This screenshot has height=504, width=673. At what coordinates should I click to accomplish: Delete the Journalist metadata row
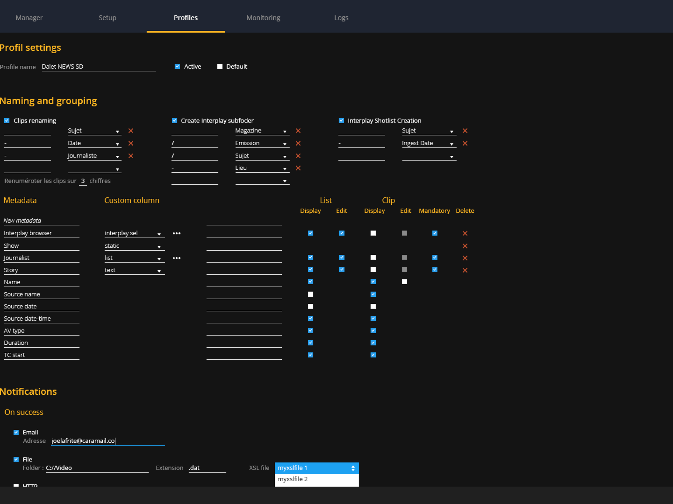(x=465, y=258)
